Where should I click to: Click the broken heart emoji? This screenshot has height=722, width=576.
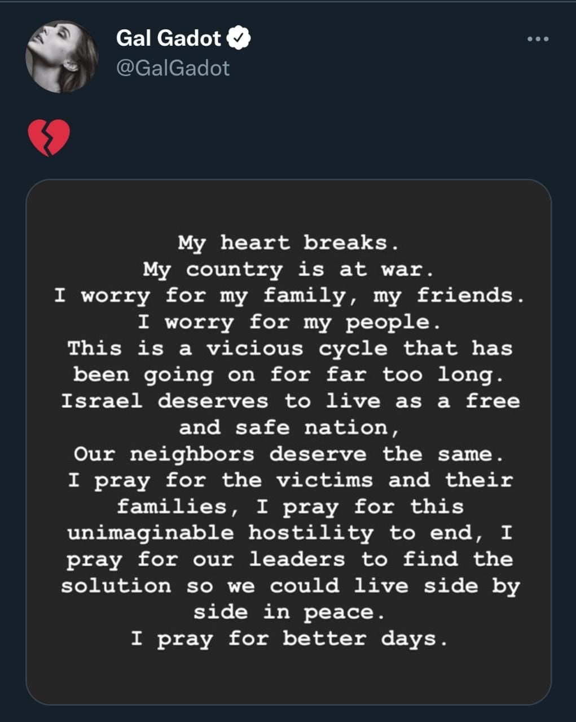click(49, 137)
